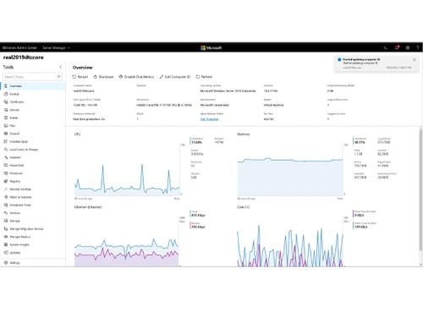Open Storage Migration Service
Viewport: 423px width, 317px height.
[x=33, y=229]
